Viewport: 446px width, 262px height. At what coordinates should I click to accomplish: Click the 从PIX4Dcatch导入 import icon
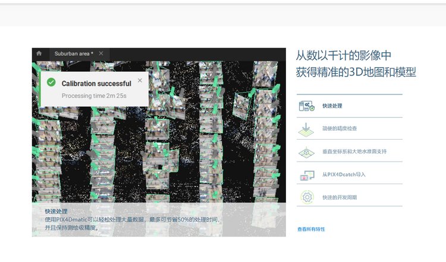point(306,175)
